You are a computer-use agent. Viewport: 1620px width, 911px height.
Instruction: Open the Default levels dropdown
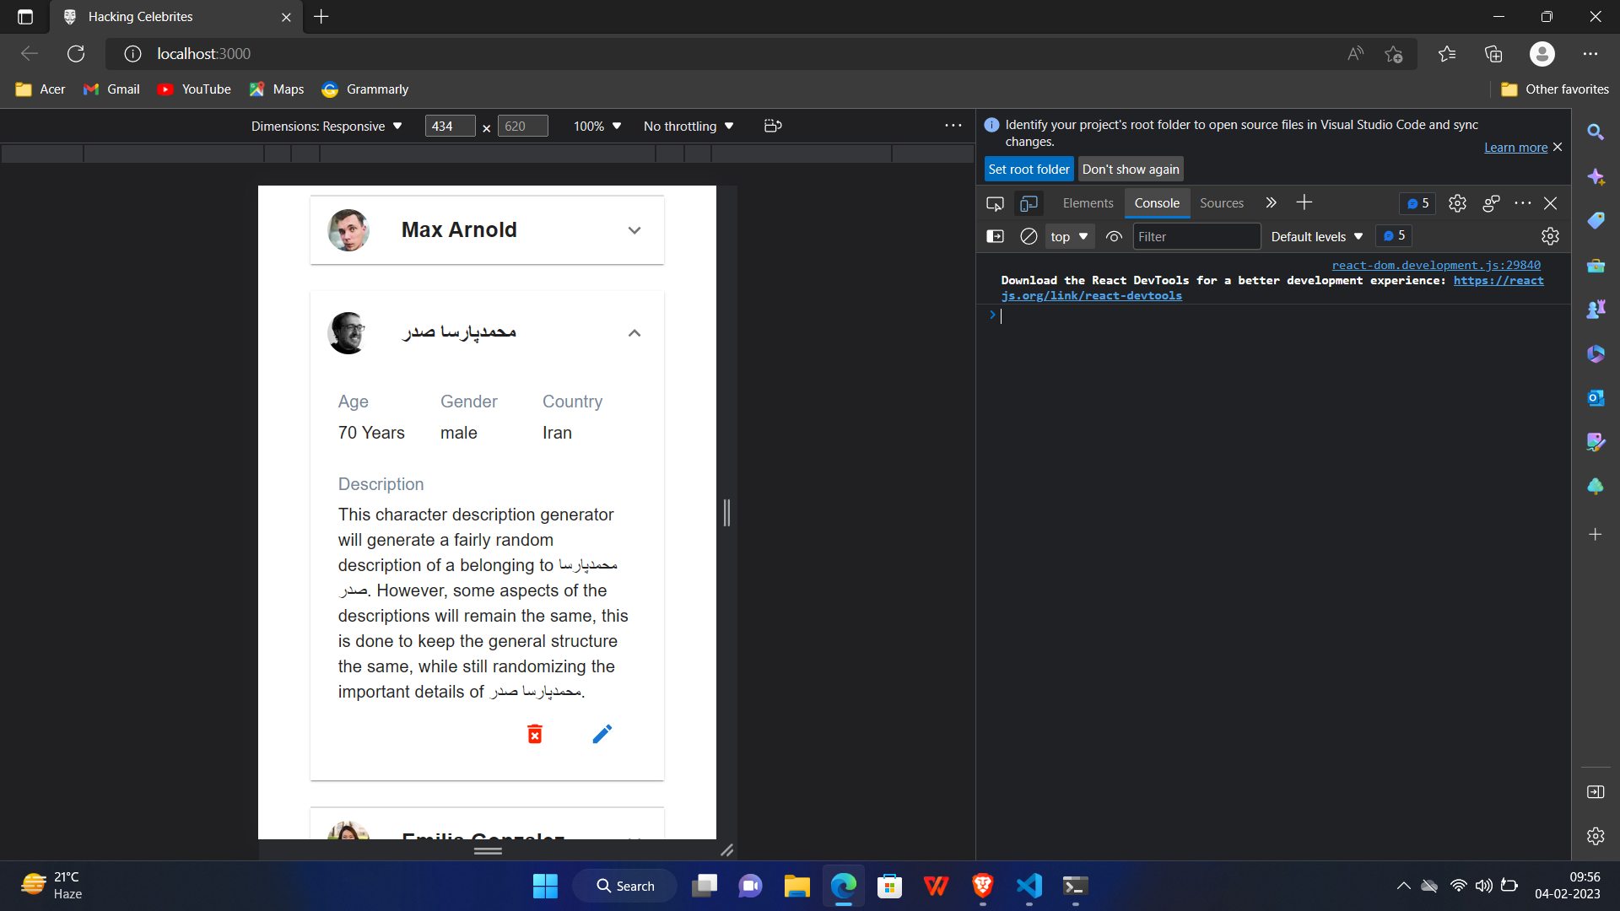(1315, 236)
